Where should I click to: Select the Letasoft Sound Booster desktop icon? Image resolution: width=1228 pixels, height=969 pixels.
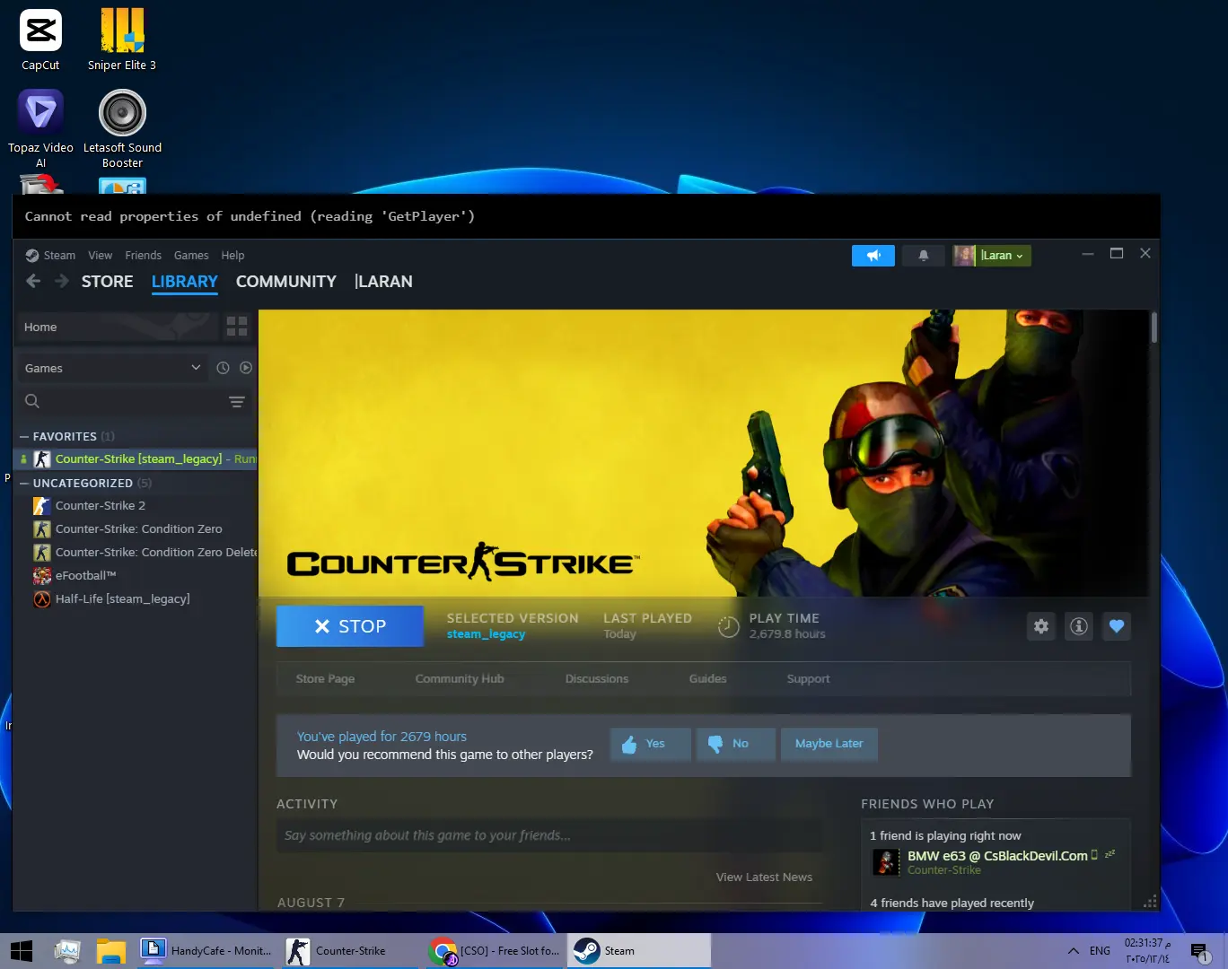[122, 128]
